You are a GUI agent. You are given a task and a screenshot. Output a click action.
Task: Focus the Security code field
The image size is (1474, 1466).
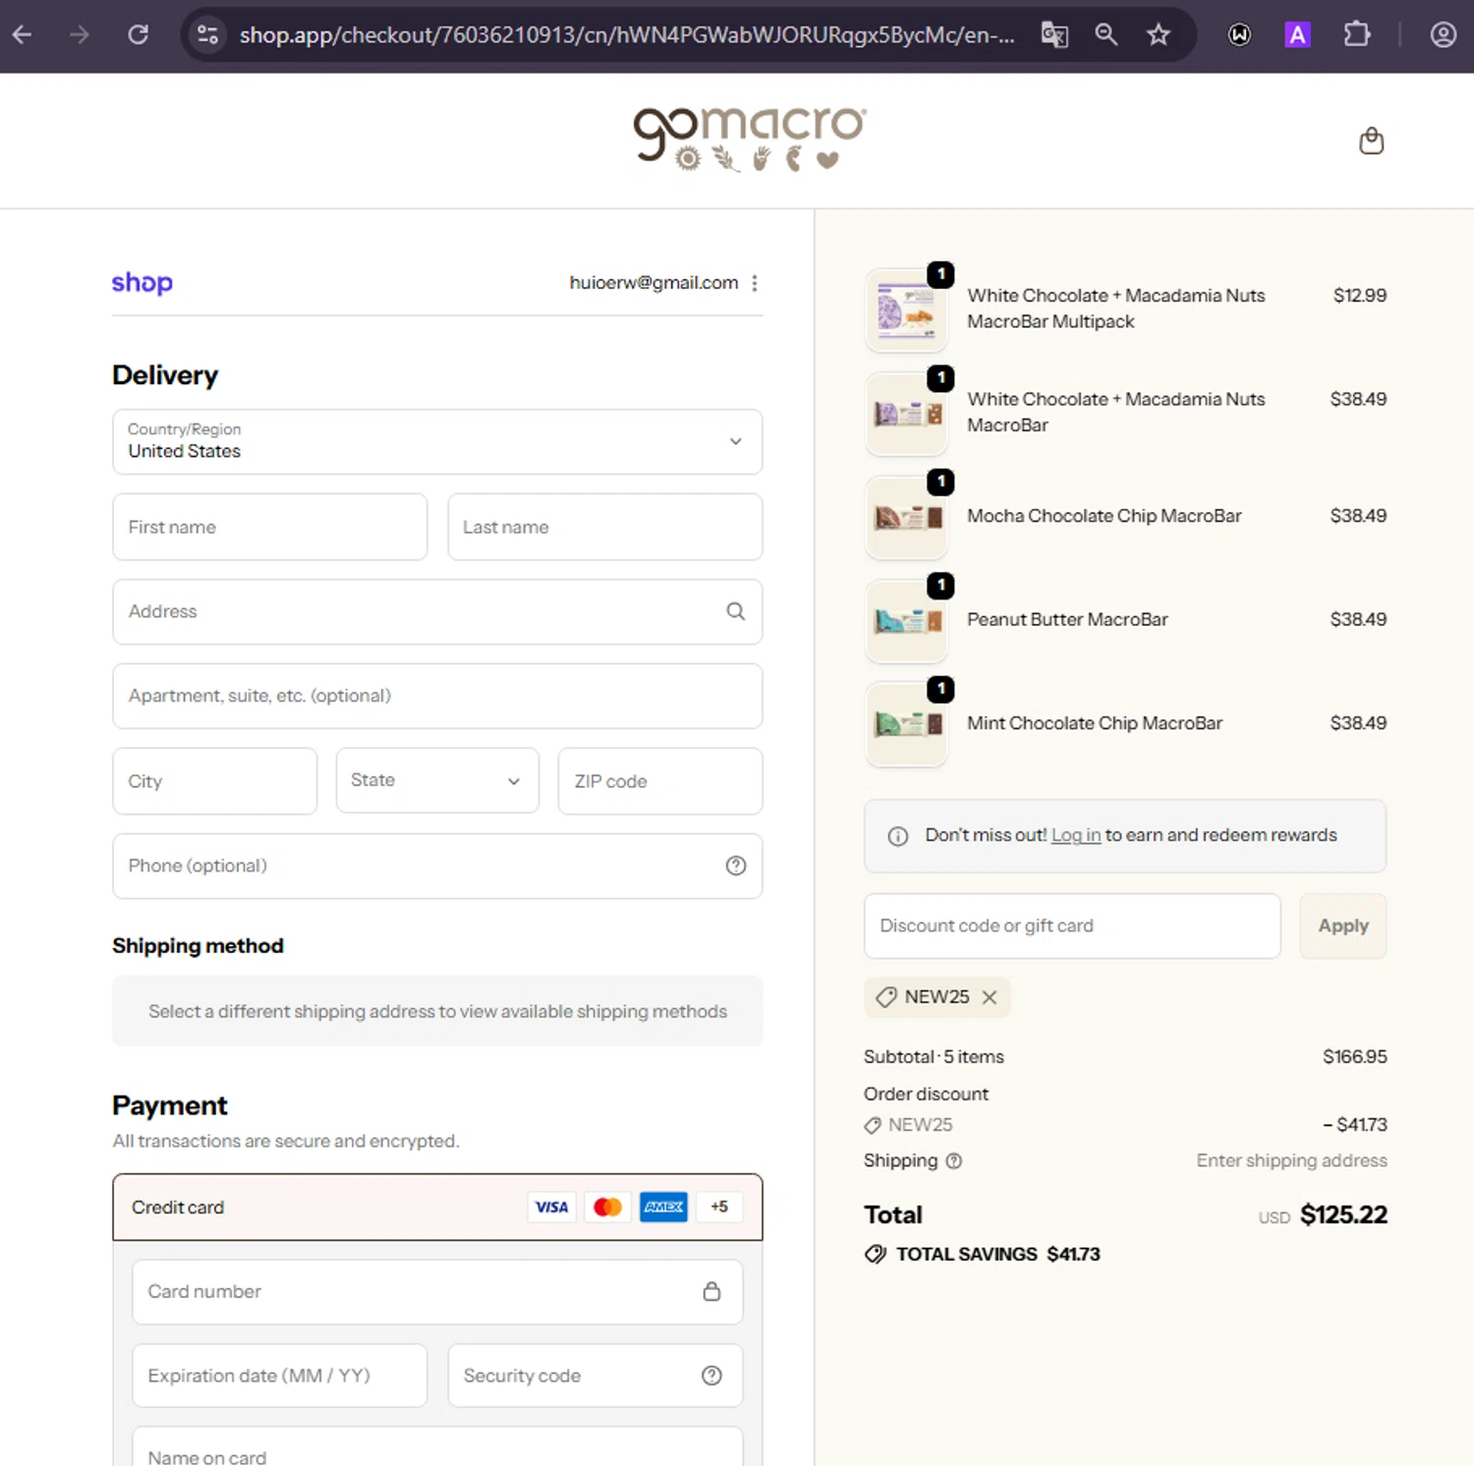(595, 1376)
